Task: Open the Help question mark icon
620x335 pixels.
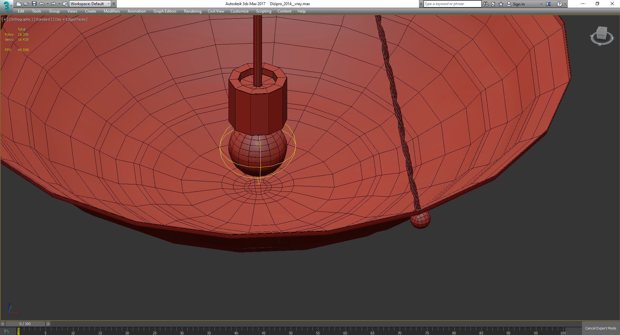Action: (x=560, y=4)
